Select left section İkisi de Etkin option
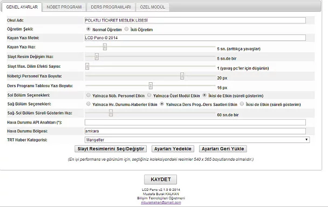Image resolution: width=328 pixels, height=207 pixels. tap(204, 95)
